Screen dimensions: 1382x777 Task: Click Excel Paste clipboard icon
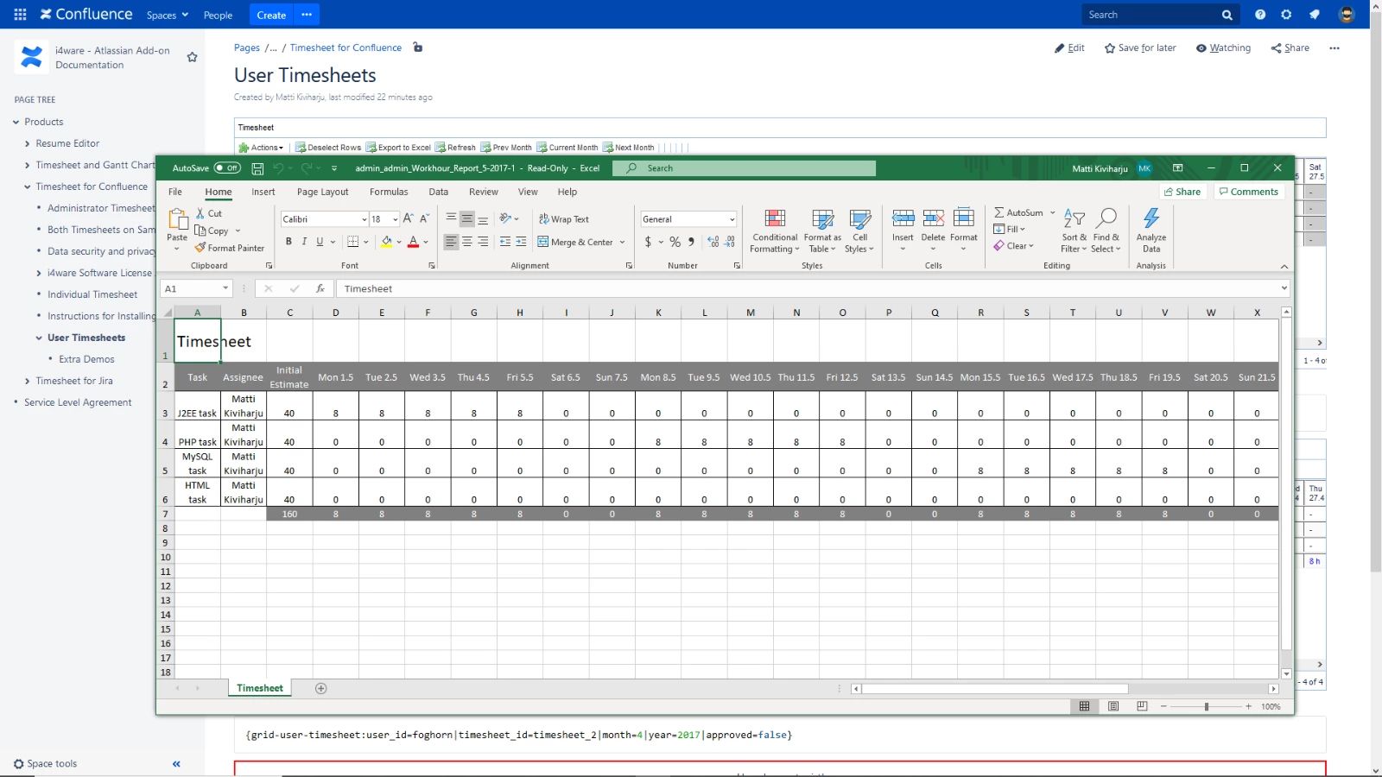click(177, 218)
